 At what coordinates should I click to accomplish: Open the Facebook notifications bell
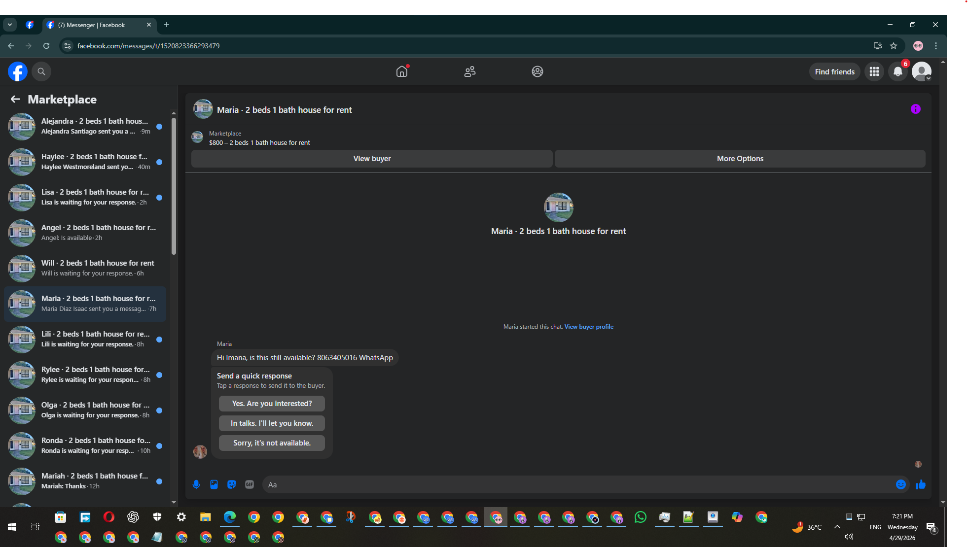pyautogui.click(x=898, y=71)
